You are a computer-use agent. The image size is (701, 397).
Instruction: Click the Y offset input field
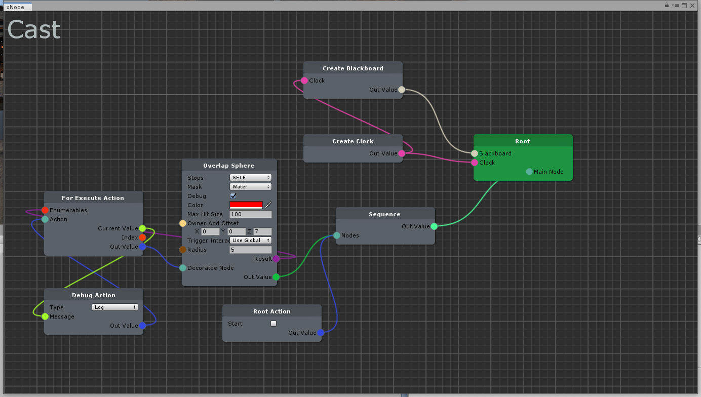(237, 231)
